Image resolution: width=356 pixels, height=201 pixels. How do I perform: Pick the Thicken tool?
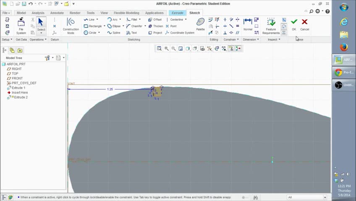pos(155,26)
